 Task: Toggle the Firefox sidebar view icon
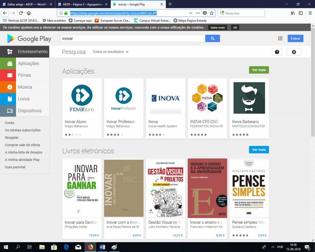(x=301, y=13)
